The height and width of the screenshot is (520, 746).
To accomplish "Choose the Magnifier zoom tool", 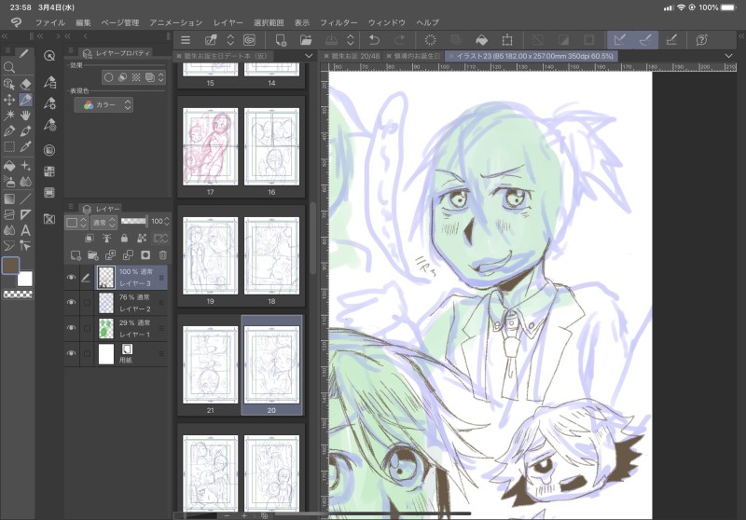I will coord(9,67).
